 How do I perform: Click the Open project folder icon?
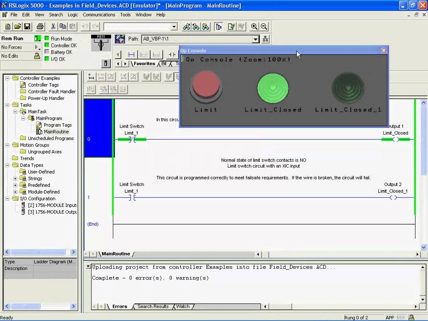(x=18, y=27)
